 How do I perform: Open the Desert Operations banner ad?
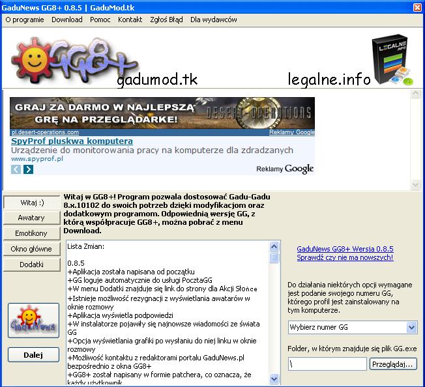point(162,113)
